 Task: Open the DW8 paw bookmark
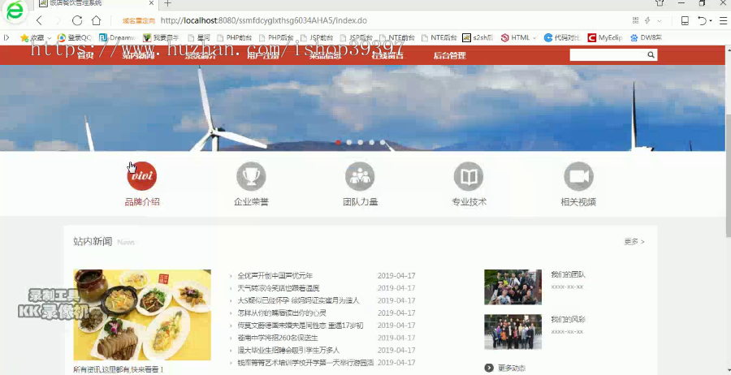646,37
